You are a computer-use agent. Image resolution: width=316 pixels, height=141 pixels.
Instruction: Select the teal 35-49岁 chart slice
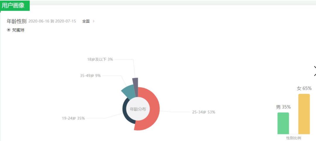point(128,91)
